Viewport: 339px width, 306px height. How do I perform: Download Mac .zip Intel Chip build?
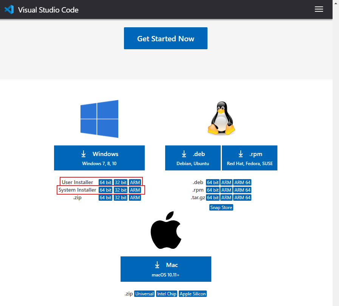coord(167,294)
